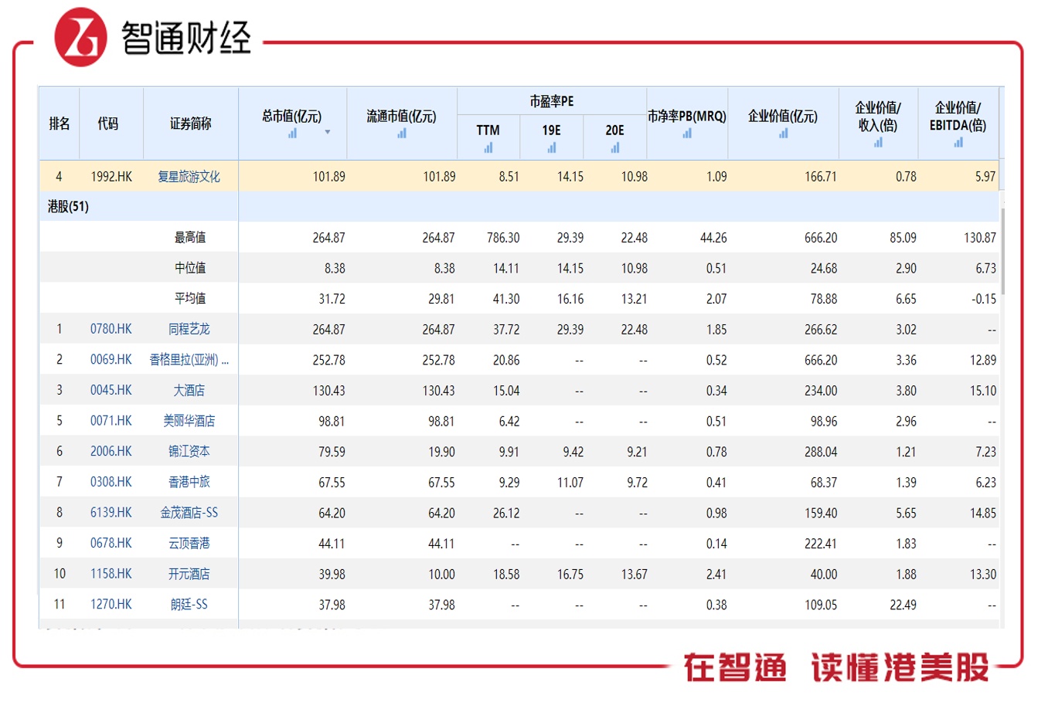
Task: Open the 美丽华酒店 security name
Action: [x=189, y=421]
